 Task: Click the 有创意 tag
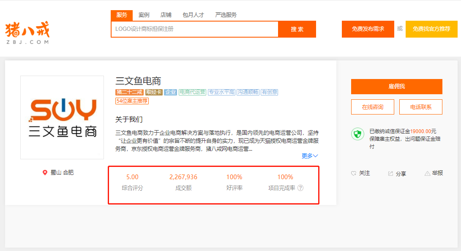coord(269,92)
